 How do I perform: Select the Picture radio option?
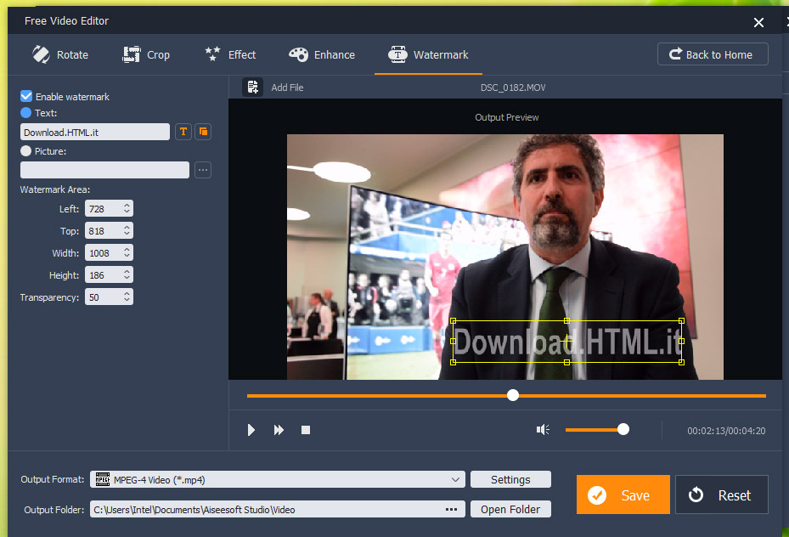26,151
